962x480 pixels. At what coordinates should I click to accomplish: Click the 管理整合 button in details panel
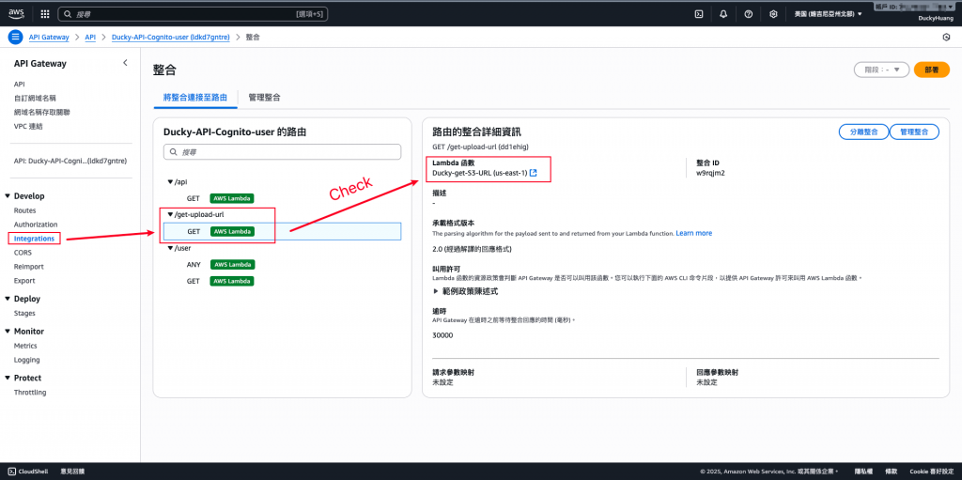(x=914, y=132)
